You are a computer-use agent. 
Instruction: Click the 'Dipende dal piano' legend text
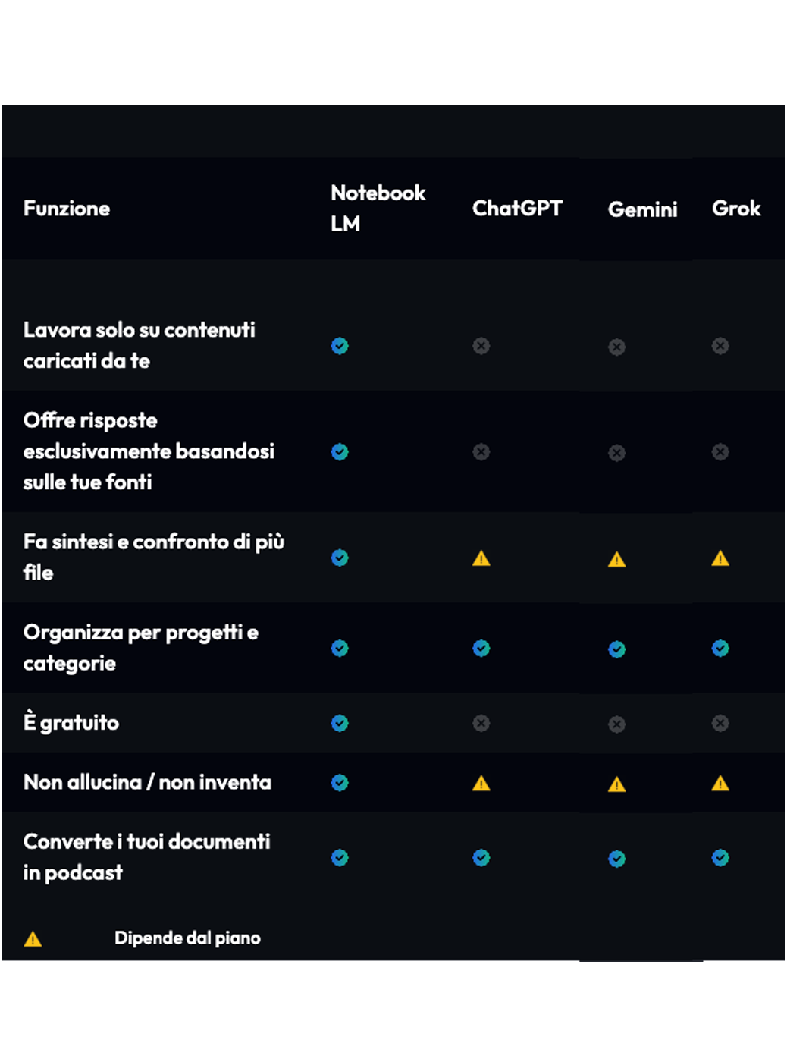(187, 938)
